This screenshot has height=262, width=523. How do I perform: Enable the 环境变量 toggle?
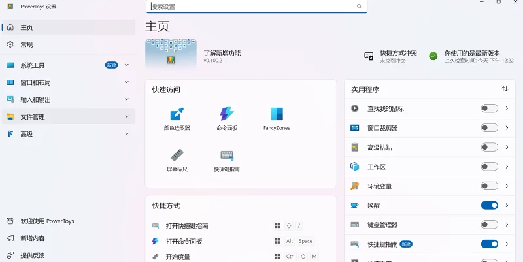point(489,186)
